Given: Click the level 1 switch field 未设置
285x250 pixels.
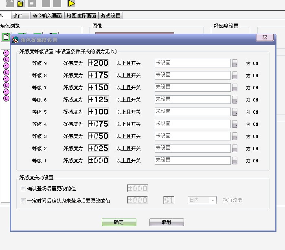Looking at the screenshot, I should (193, 160).
